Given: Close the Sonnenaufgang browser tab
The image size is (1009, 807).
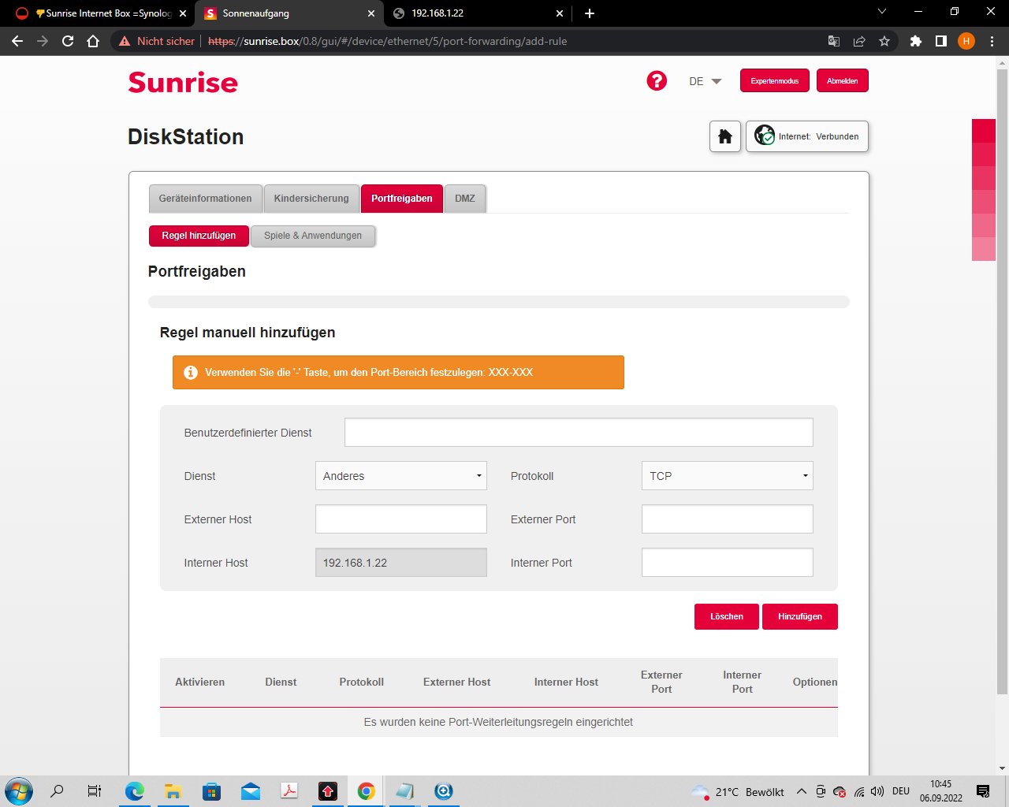Looking at the screenshot, I should 371,13.
